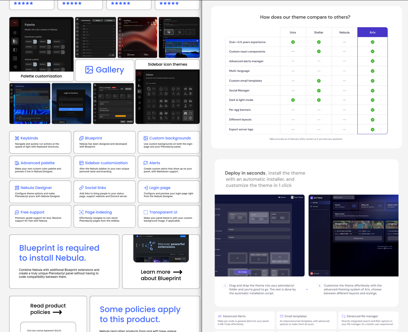The width and height of the screenshot is (408, 332).
Task: Click Unix checkmark for Dark & light mode
Action: click(x=293, y=100)
